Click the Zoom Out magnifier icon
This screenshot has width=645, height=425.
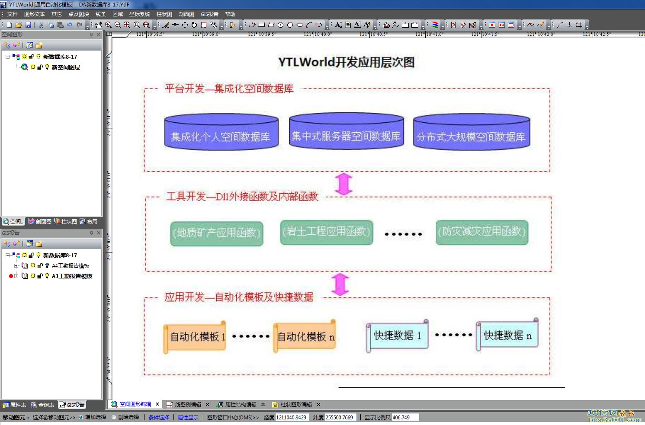coord(118,25)
